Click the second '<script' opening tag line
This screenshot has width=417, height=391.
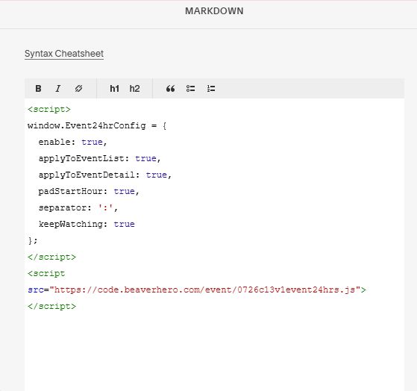tap(46, 273)
